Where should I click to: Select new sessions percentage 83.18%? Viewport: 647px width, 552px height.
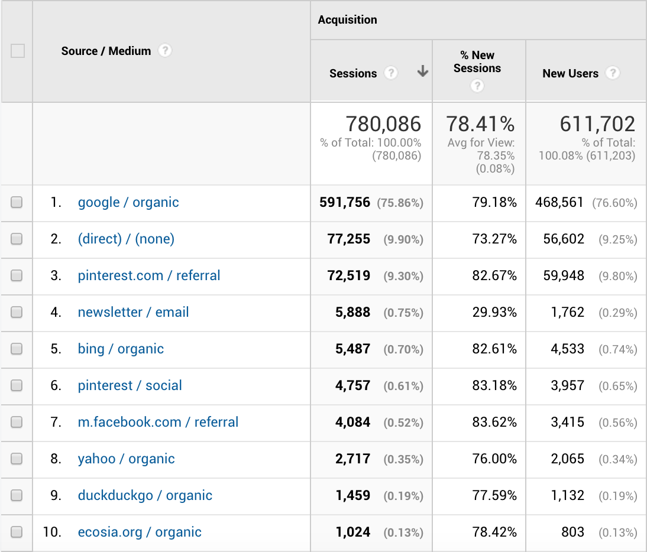click(x=494, y=386)
